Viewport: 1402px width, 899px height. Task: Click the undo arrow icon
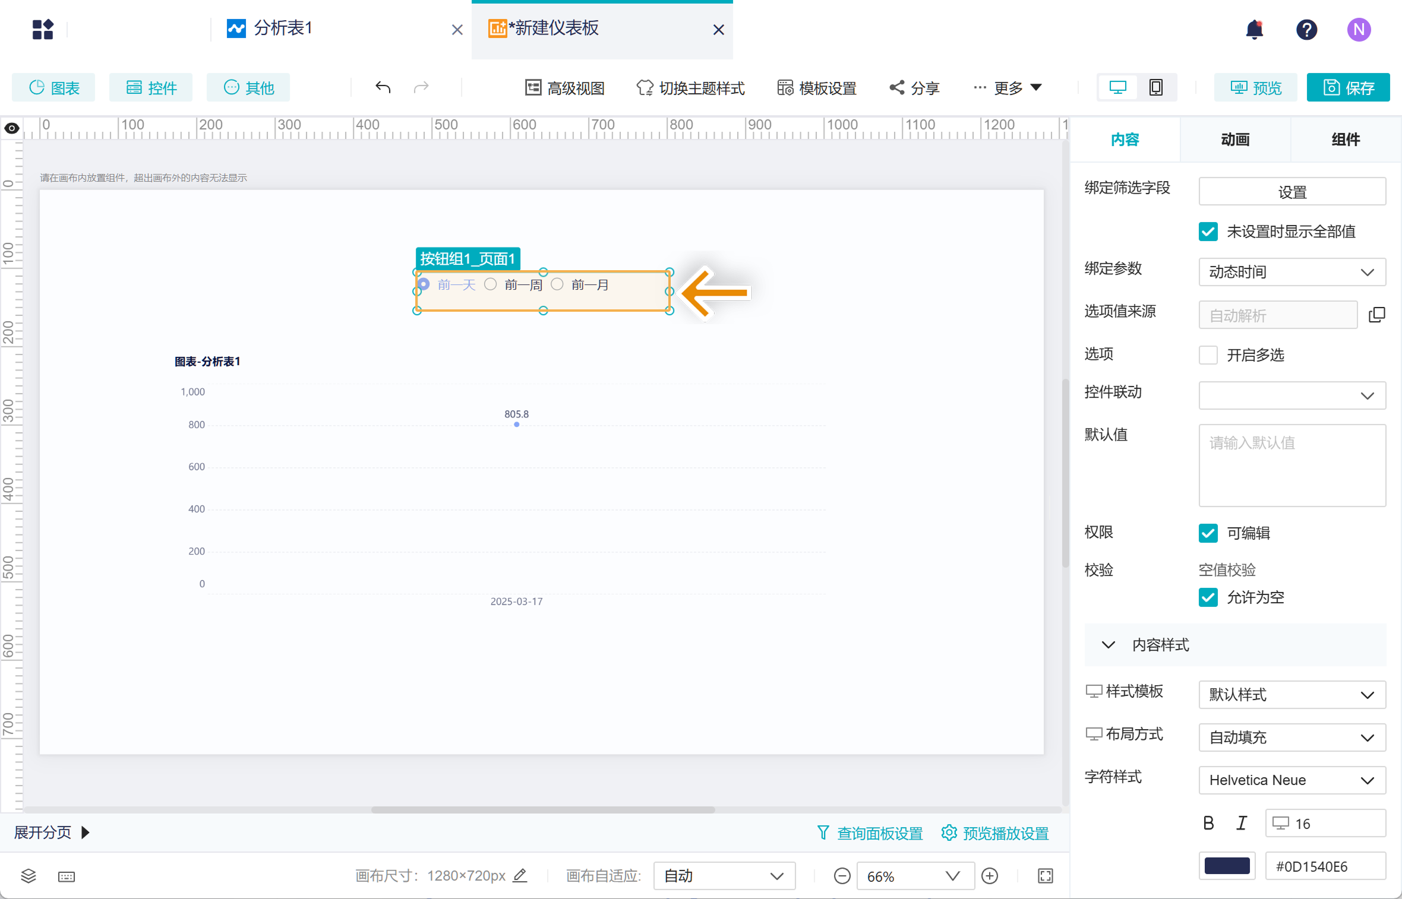click(x=383, y=88)
